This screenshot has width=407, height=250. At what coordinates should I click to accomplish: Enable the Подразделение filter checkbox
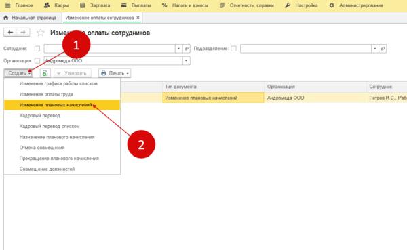coord(233,49)
